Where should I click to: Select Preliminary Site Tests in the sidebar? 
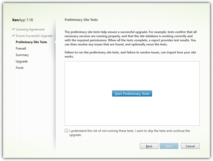point(31,42)
